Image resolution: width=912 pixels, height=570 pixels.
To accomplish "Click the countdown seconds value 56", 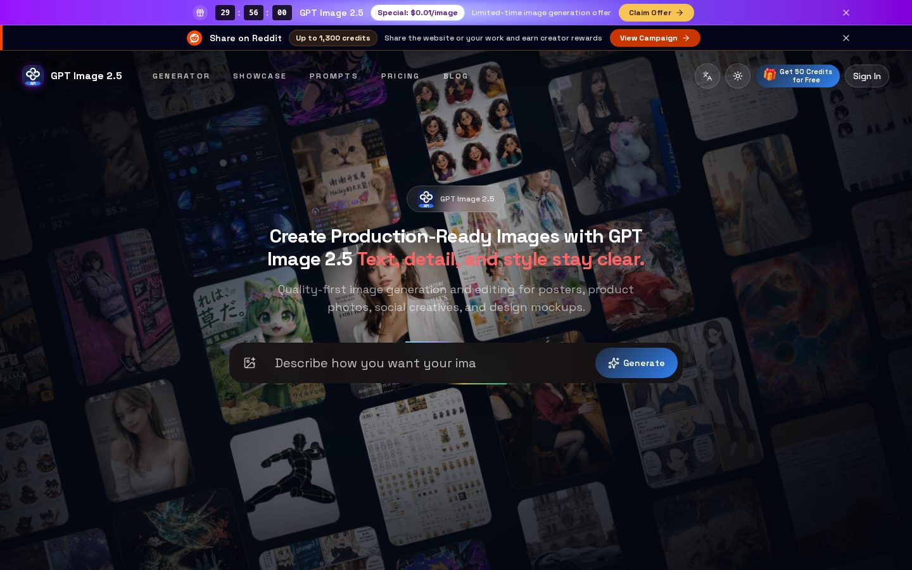I will pos(254,13).
